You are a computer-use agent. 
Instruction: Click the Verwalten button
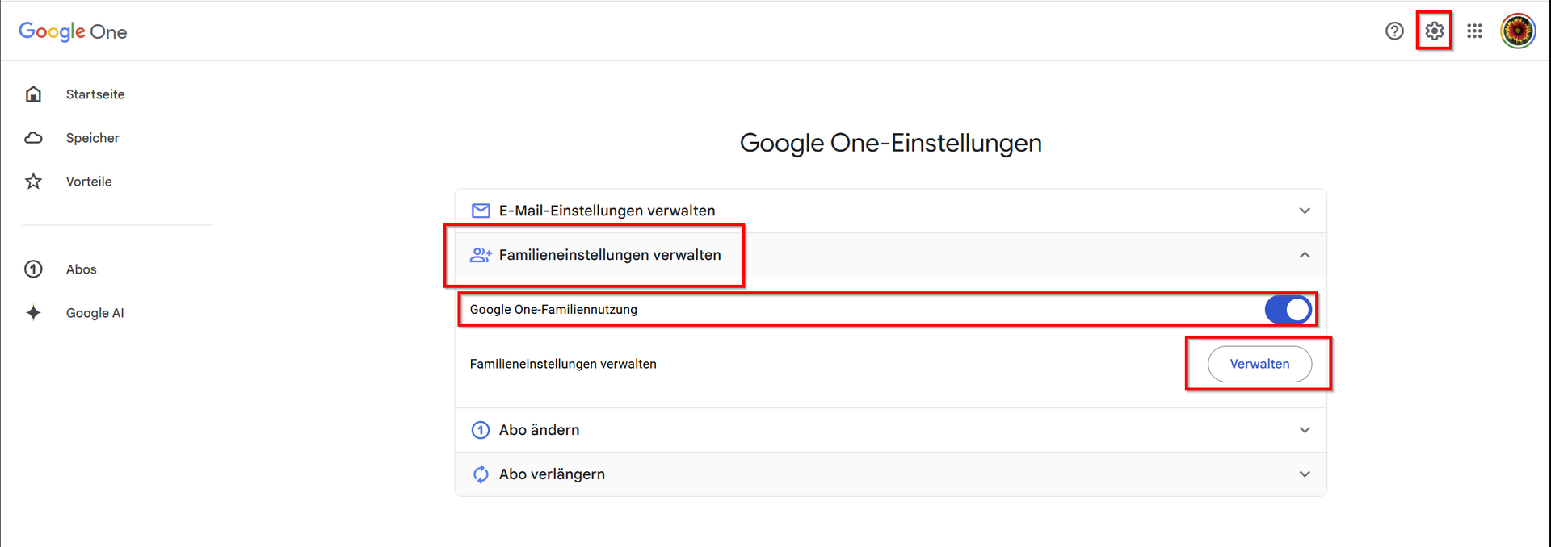tap(1259, 365)
